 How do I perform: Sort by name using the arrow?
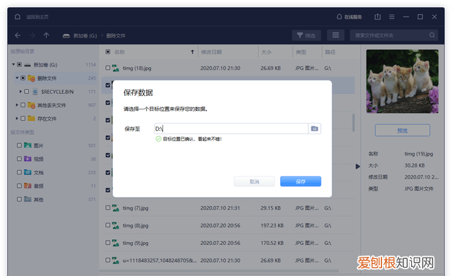(192, 52)
